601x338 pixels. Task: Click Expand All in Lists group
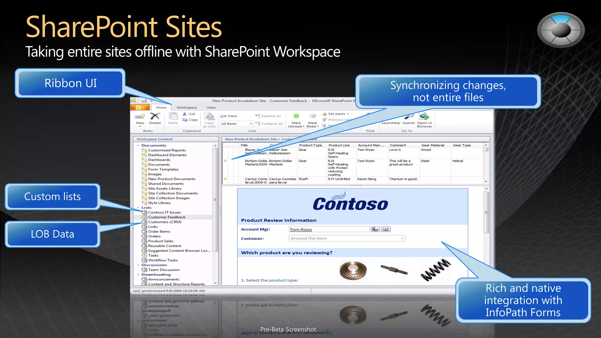tap(268, 116)
